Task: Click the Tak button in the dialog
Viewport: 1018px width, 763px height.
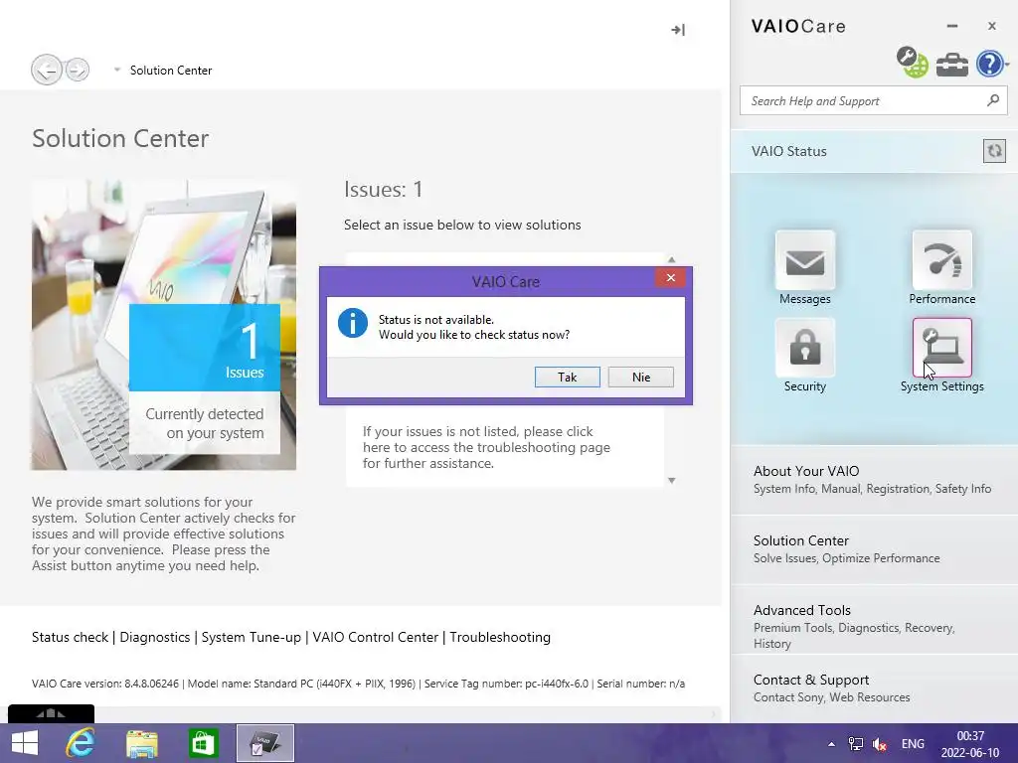Action: (567, 377)
